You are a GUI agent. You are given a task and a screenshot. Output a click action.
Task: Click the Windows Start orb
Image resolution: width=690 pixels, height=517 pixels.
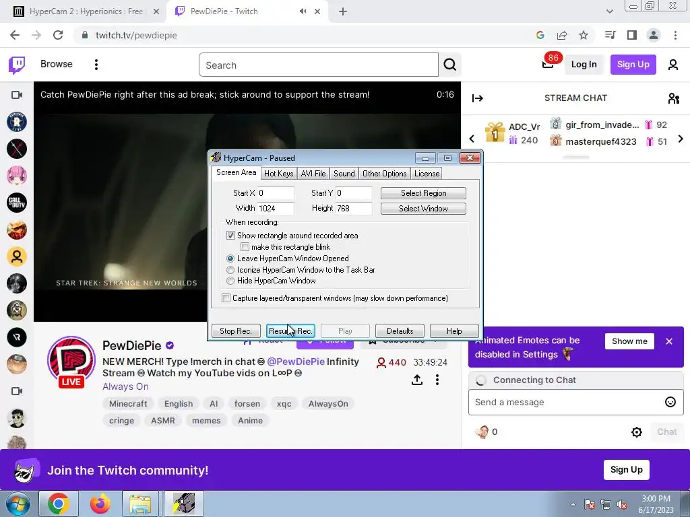point(18,504)
